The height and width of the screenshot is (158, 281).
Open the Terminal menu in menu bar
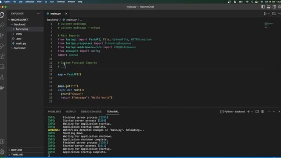(61, 2)
